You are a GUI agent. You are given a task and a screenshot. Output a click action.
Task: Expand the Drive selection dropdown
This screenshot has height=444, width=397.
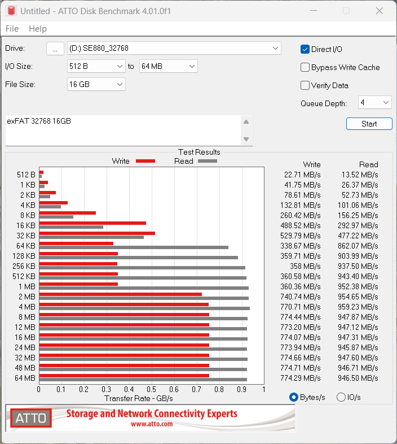pos(174,49)
